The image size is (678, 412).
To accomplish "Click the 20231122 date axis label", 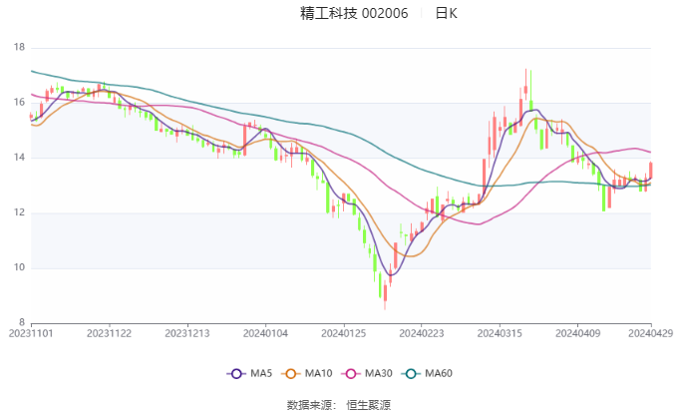I will tap(109, 333).
